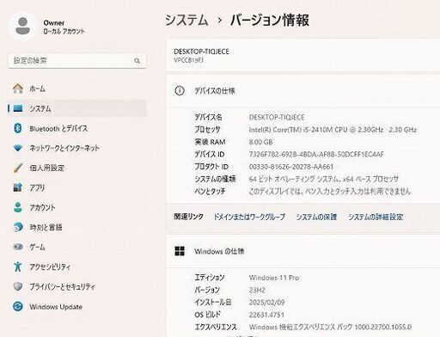Screen dimensions: 440x337
Task: Open システムの詳細設定 link
Action: point(376,217)
